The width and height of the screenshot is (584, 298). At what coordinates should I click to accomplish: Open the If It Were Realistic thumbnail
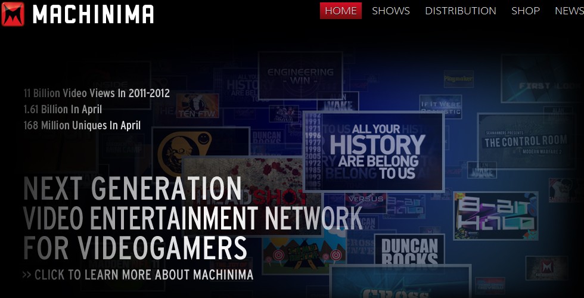440,107
